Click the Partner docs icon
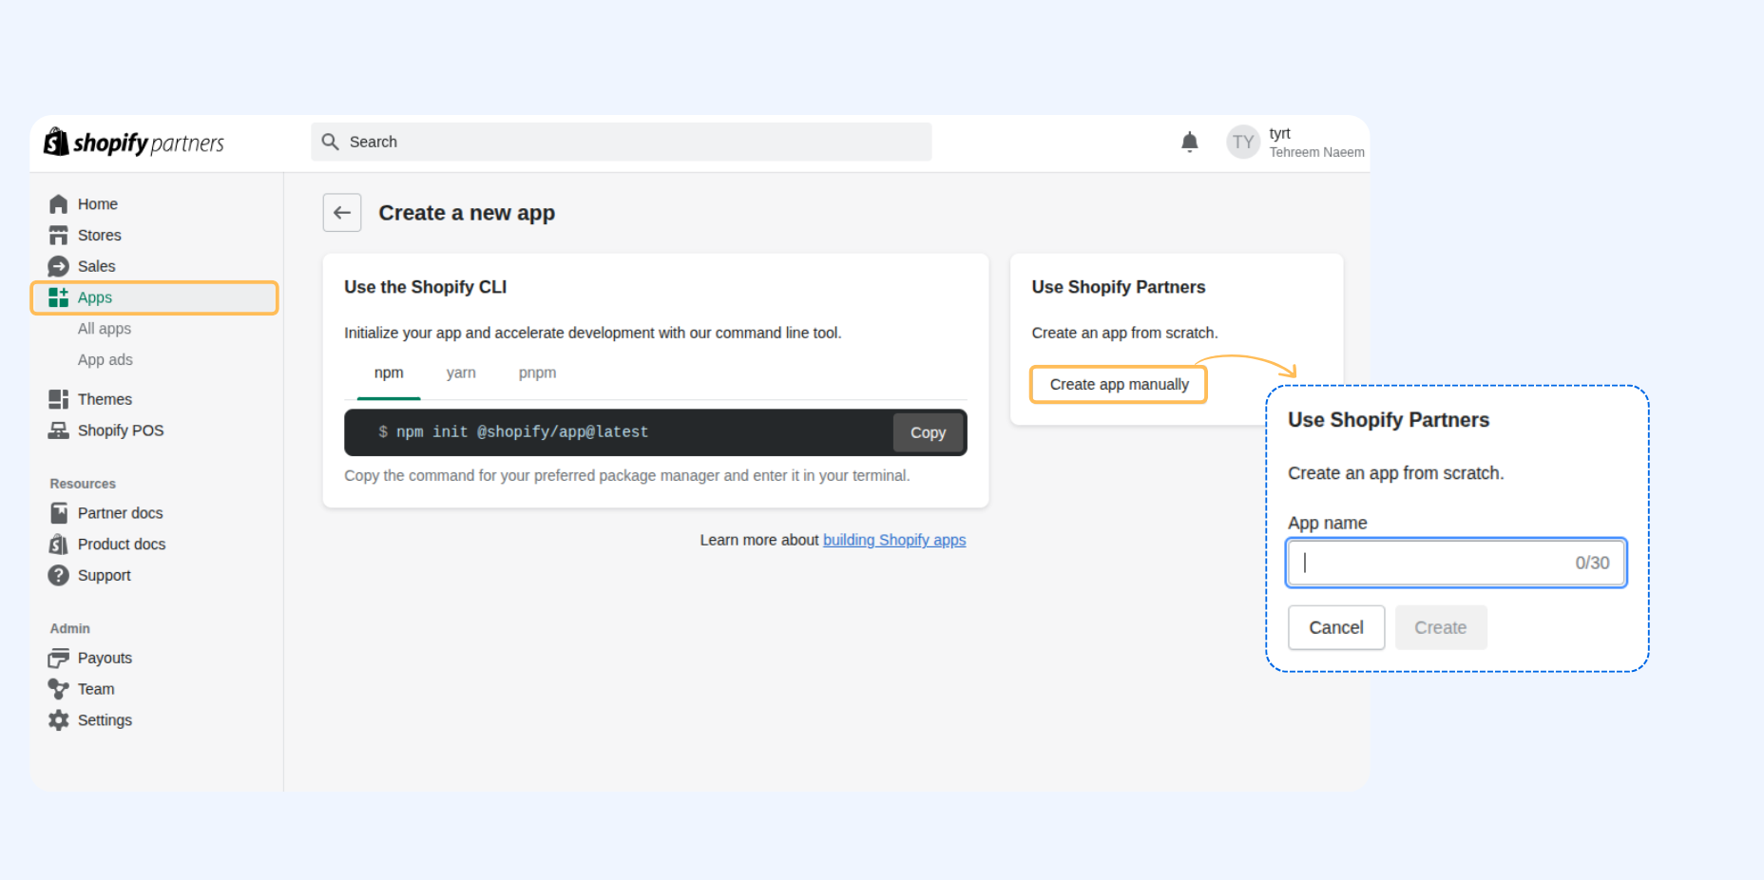The width and height of the screenshot is (1764, 880). pos(59,513)
